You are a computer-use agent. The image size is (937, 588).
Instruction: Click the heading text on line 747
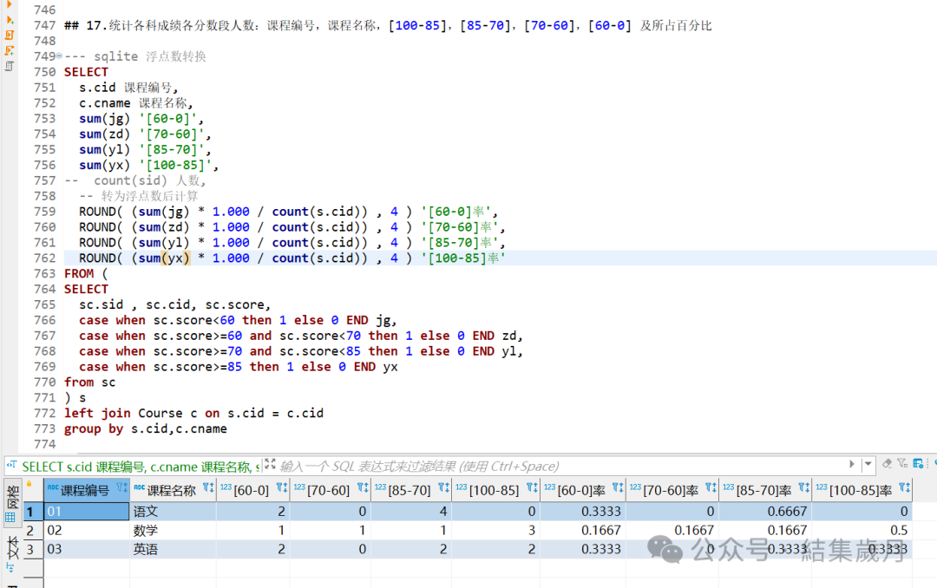[x=389, y=26]
